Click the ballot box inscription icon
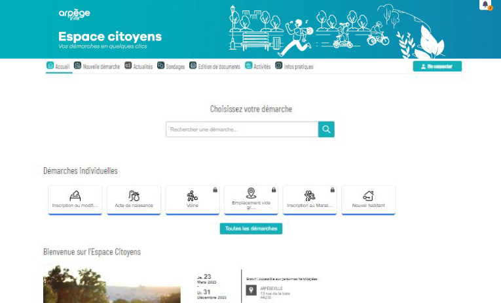The height and width of the screenshot is (303, 501). [x=75, y=196]
